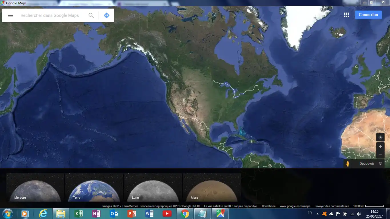Choose the Terre planet thumbnail
Image resolution: width=390 pixels, height=219 pixels.
pos(94,187)
